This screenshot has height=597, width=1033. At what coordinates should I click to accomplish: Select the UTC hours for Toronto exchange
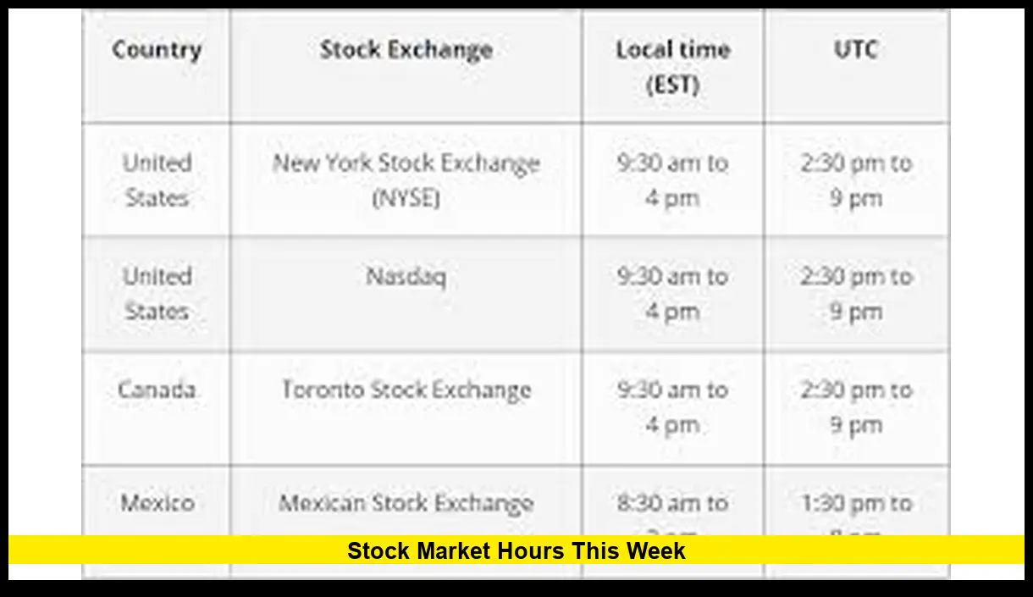(x=855, y=407)
